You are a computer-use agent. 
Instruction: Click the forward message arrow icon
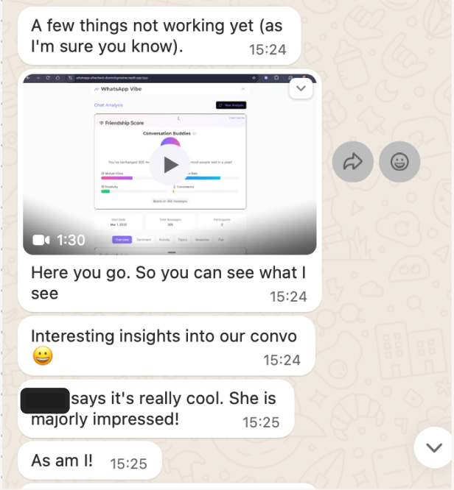pyautogui.click(x=352, y=162)
